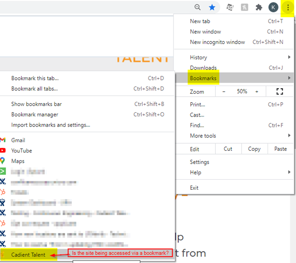Screen dimensions: 296x263
Task: Toggle fullscreen icon next to Zoom
Action: [x=279, y=92]
